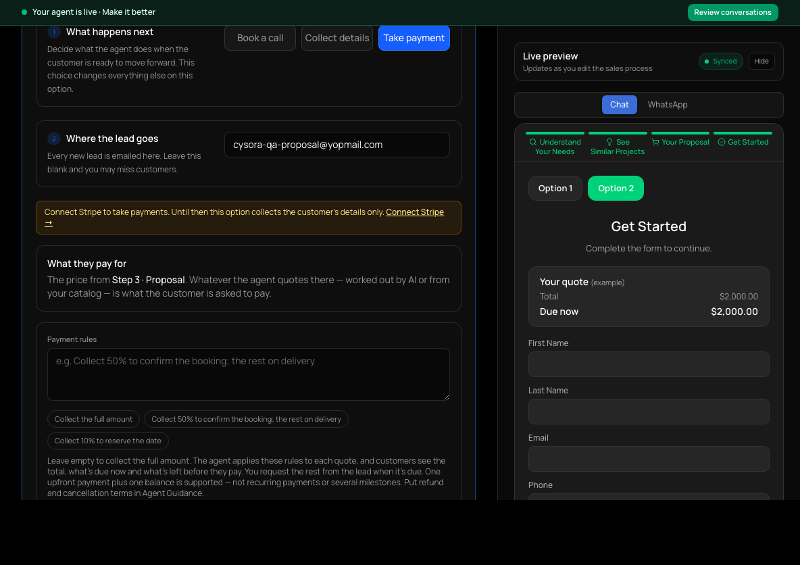Switch preview to the WhatsApp tab

coord(668,105)
